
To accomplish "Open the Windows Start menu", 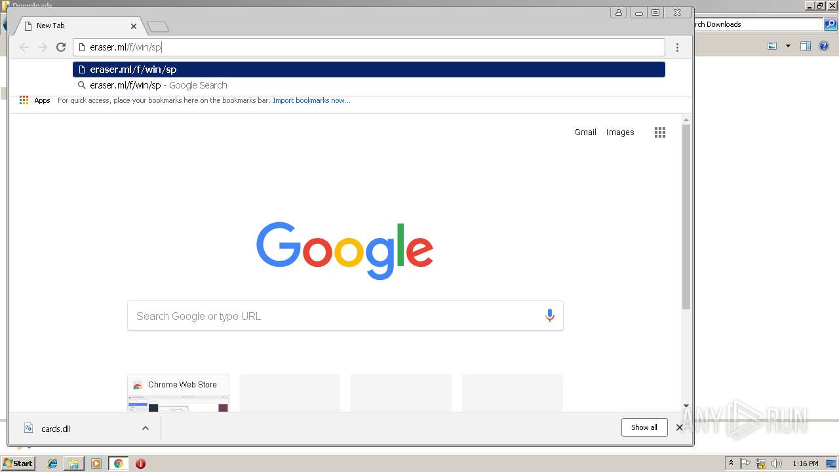I will (18, 463).
